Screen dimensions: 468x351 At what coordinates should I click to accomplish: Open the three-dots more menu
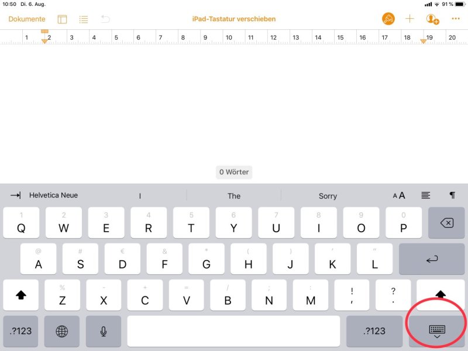coord(456,19)
